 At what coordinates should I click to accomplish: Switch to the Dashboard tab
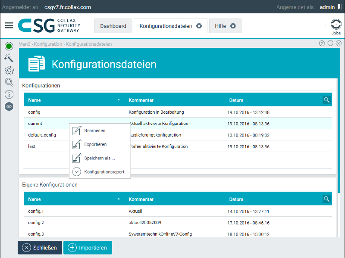pyautogui.click(x=113, y=25)
